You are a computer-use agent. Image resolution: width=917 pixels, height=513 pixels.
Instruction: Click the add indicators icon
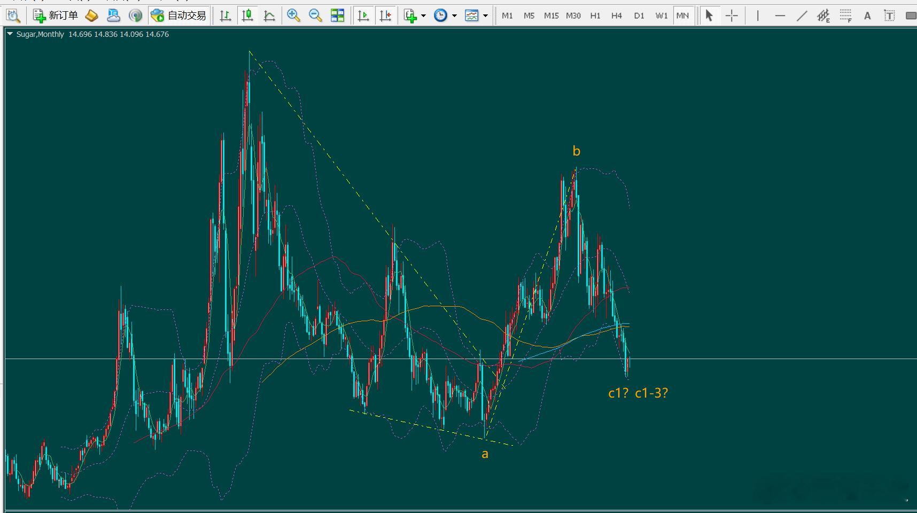410,15
